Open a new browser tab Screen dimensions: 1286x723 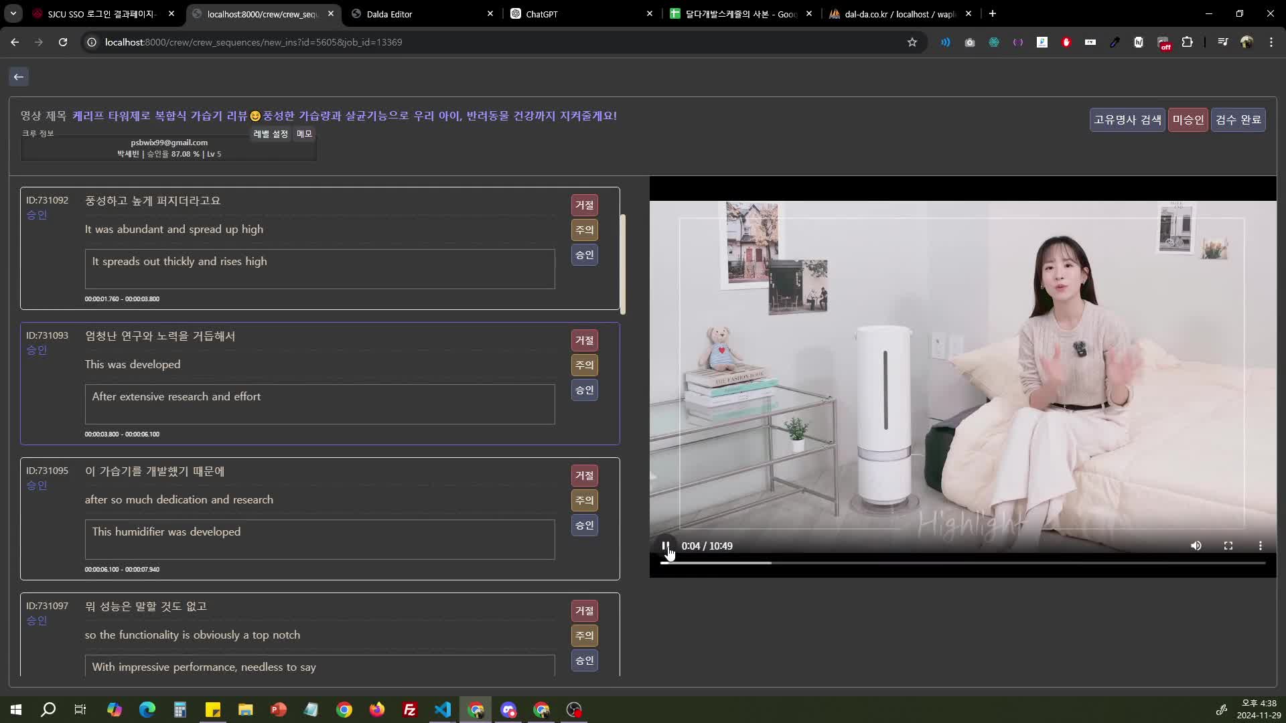(x=993, y=13)
